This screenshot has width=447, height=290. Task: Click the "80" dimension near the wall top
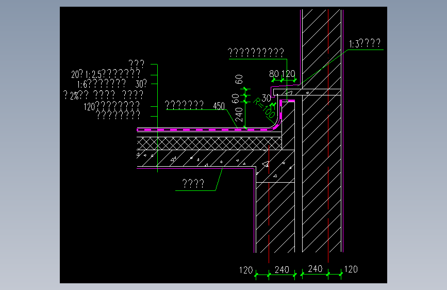click(x=274, y=74)
